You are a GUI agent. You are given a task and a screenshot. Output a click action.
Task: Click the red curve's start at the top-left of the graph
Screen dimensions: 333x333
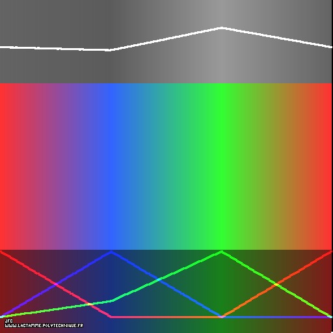coord(2,252)
